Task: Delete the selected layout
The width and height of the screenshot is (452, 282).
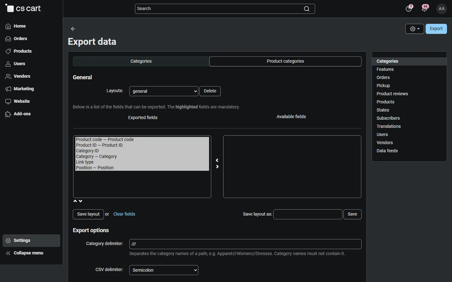Action: coord(210,91)
